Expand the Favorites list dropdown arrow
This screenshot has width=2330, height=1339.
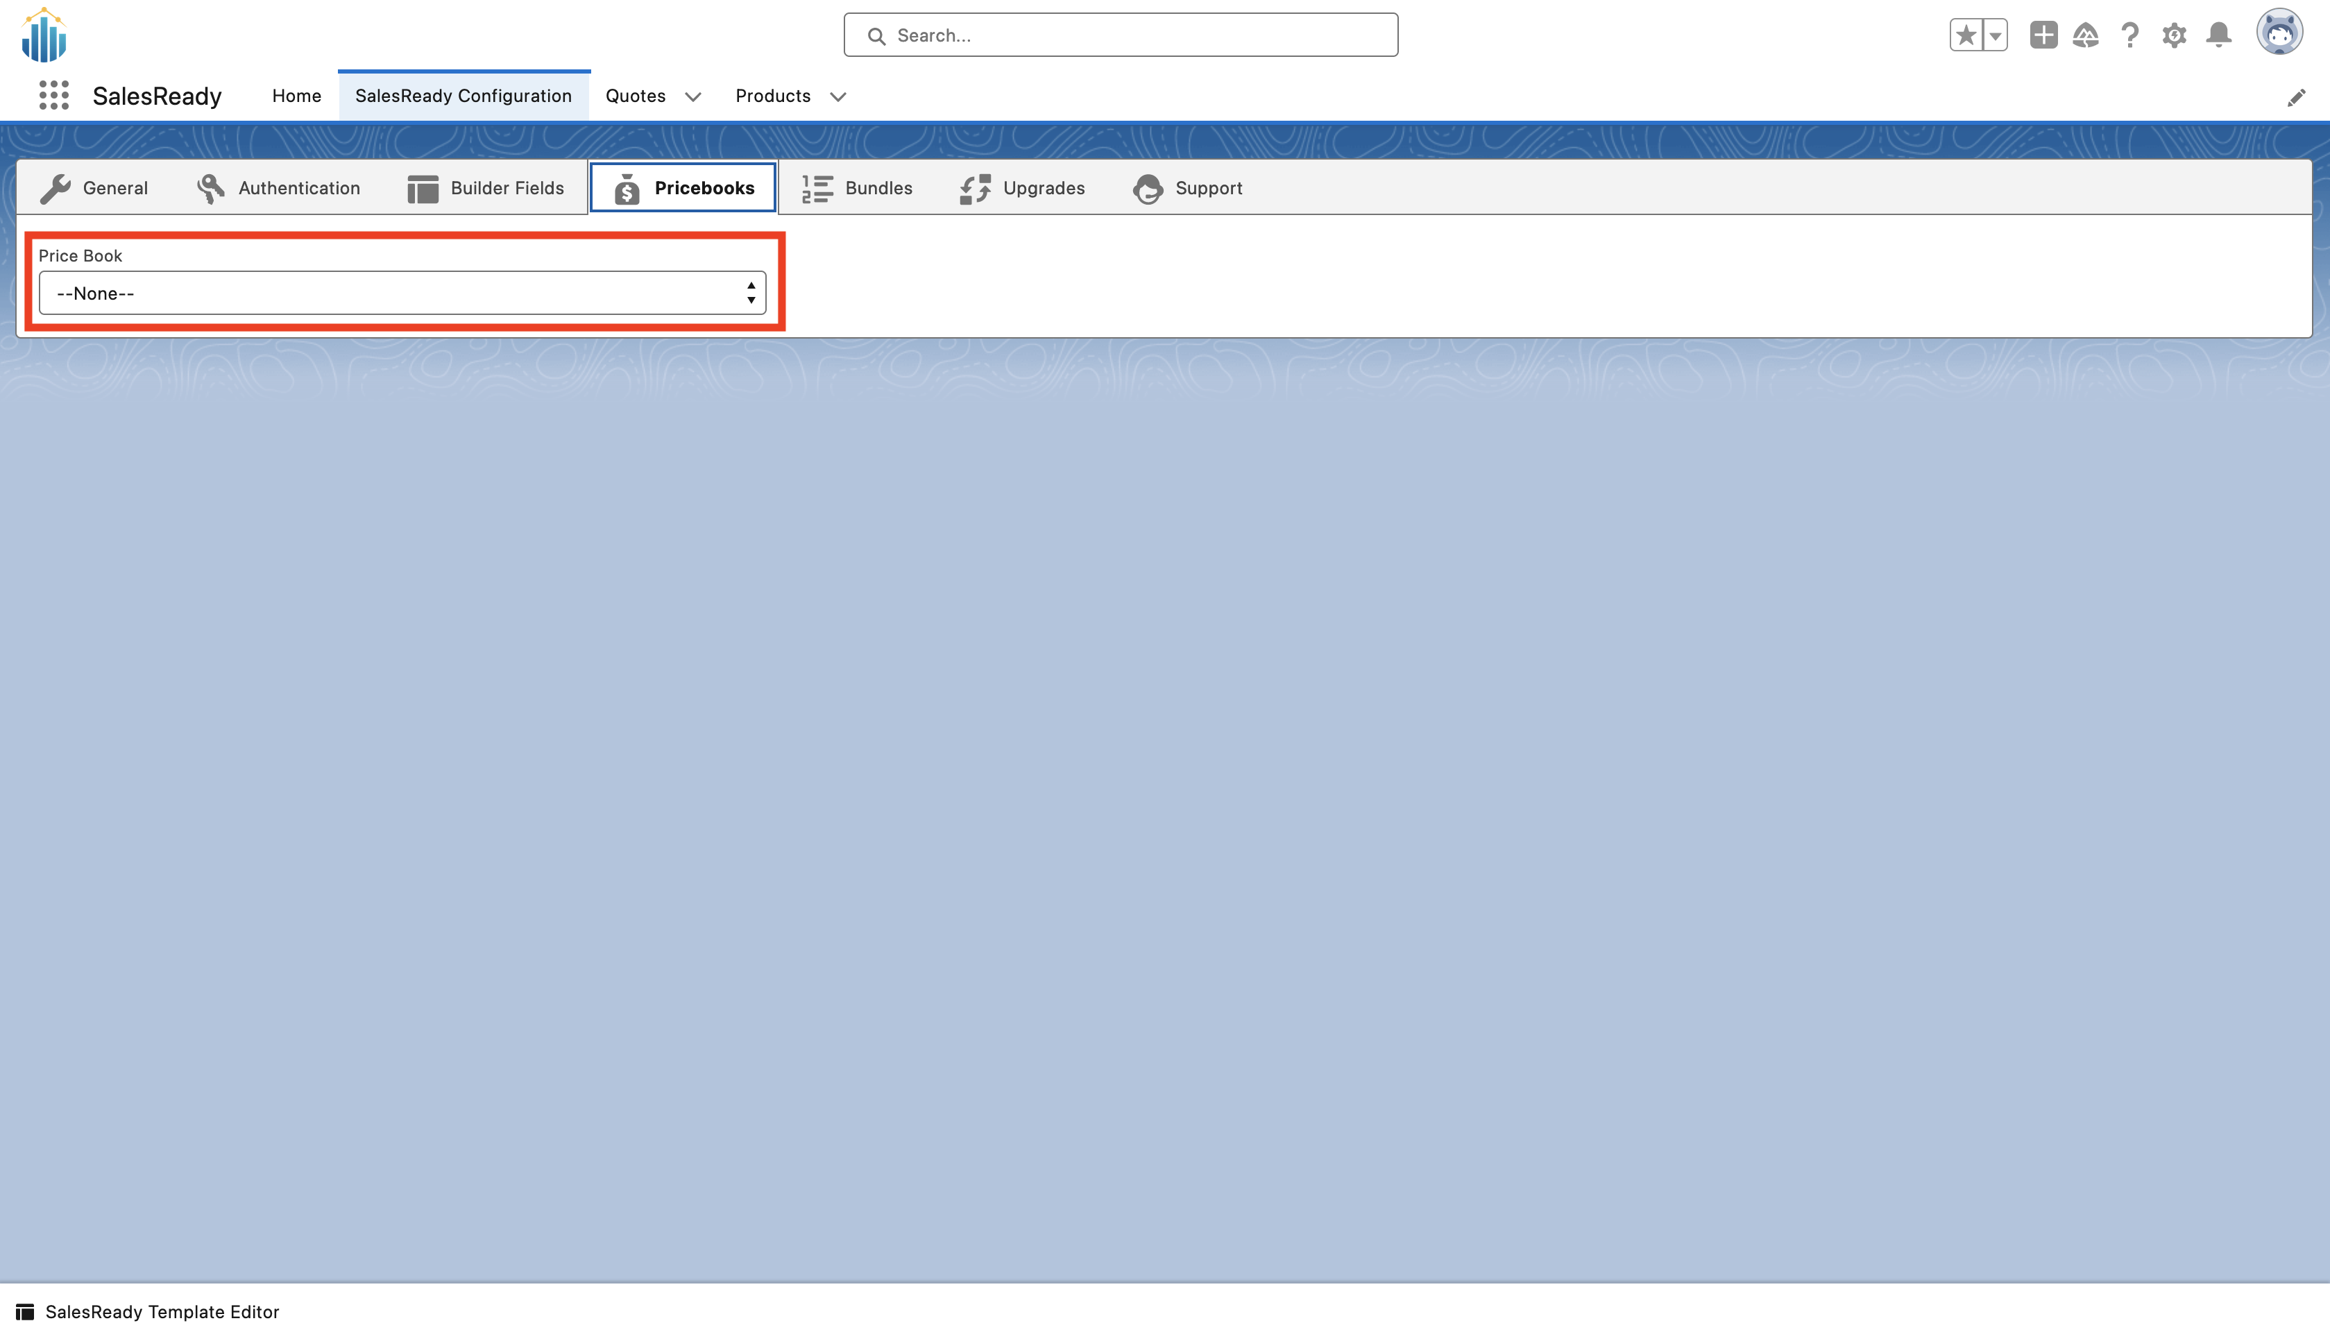click(1996, 35)
